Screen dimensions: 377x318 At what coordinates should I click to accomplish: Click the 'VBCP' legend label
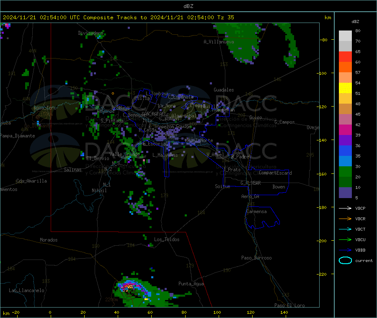click(360, 208)
